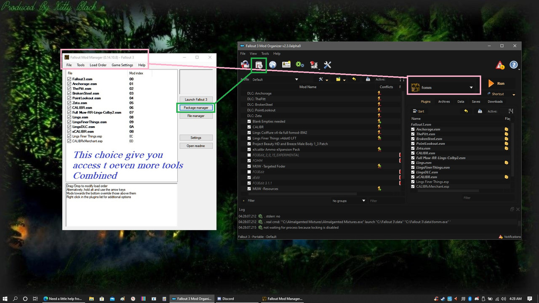Switch to the Saves tab
The height and width of the screenshot is (303, 539).
pyautogui.click(x=476, y=102)
